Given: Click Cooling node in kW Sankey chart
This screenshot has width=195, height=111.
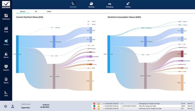Looking at the screenshot, I should point(91,64).
